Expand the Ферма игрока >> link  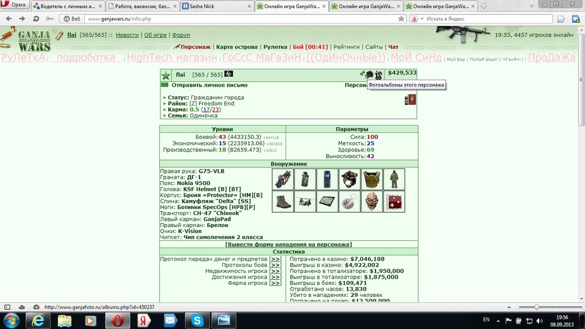click(x=276, y=282)
